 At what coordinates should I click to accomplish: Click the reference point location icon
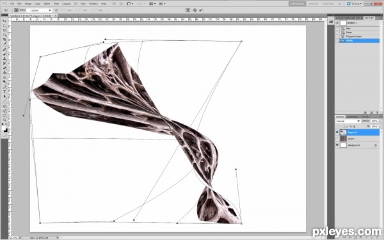[16, 10]
